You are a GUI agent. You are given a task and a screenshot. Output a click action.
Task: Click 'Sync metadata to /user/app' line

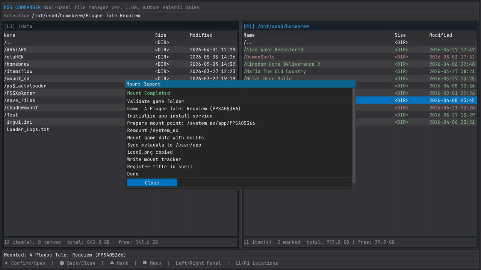point(164,145)
